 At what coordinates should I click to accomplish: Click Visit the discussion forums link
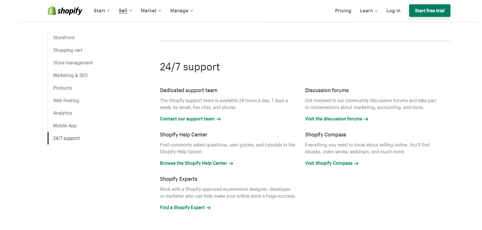coord(337,119)
